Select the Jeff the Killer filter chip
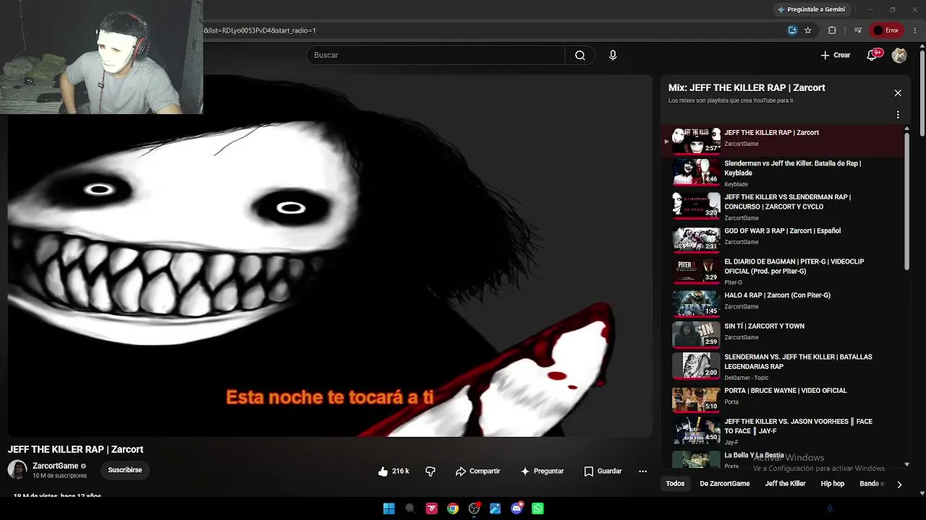926x520 pixels. click(785, 484)
